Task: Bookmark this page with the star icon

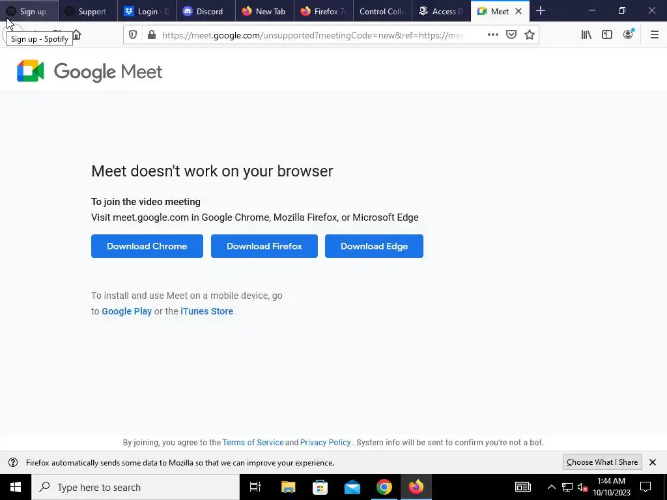Action: pyautogui.click(x=530, y=35)
